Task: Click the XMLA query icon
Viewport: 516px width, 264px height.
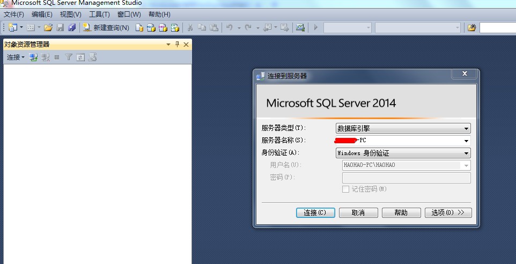Action: pos(175,28)
